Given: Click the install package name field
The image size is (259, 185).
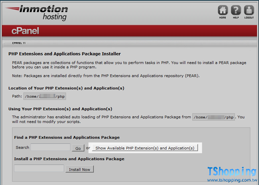Looking at the screenshot, I should tap(39, 169).
